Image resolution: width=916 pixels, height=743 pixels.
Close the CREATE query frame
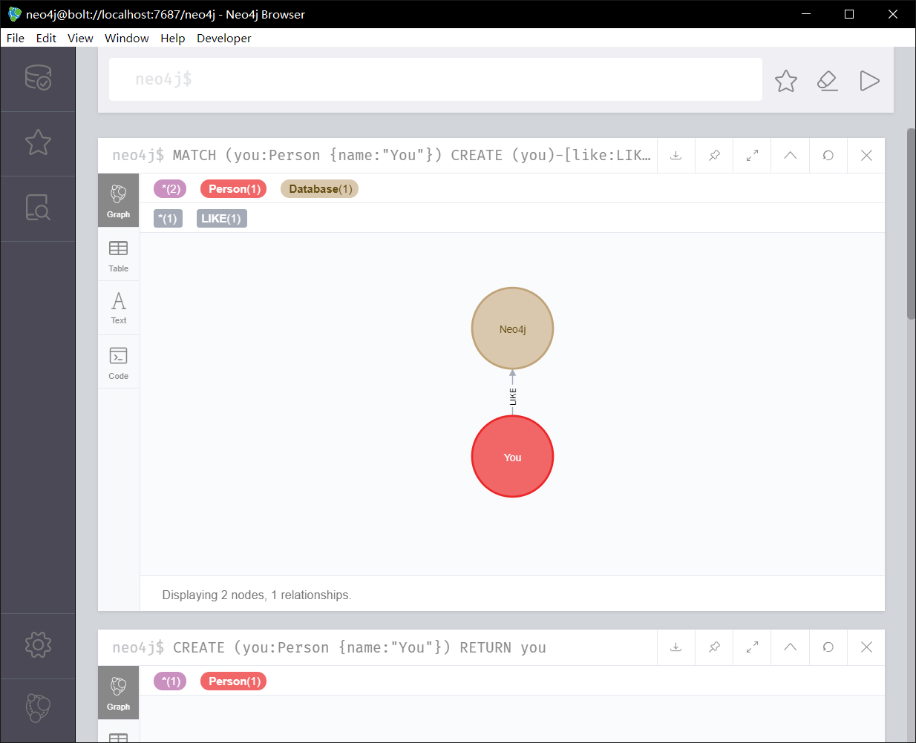pos(866,647)
